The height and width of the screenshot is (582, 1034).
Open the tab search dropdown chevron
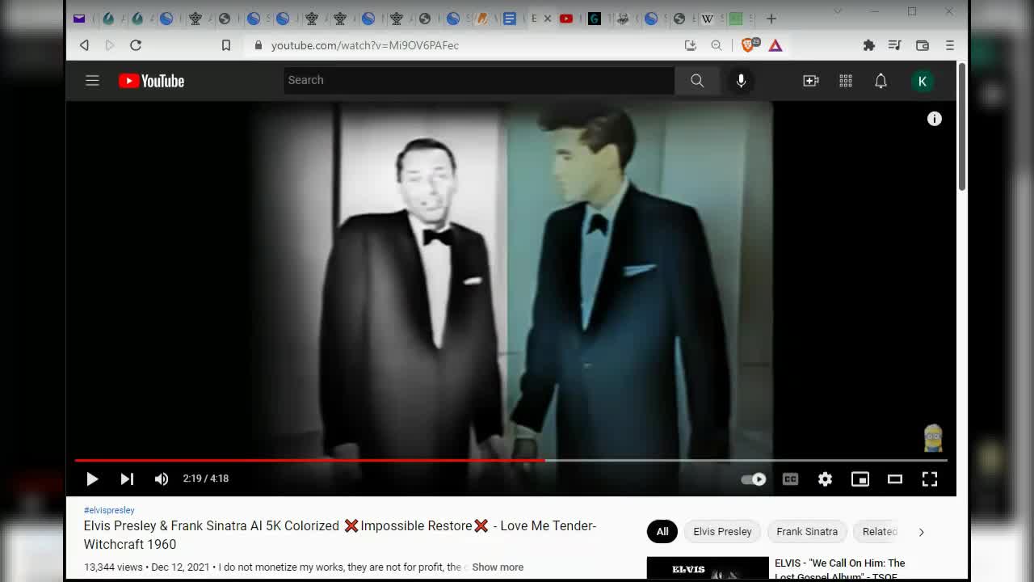(838, 11)
